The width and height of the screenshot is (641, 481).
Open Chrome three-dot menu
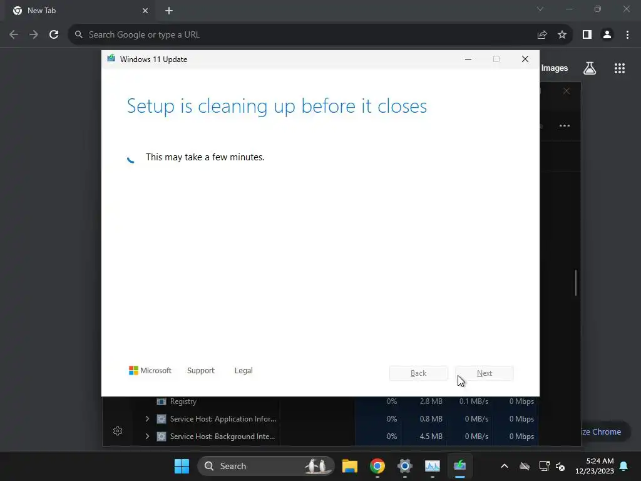[x=627, y=35]
